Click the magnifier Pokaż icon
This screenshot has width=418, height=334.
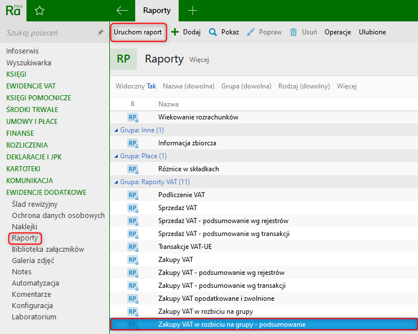213,32
